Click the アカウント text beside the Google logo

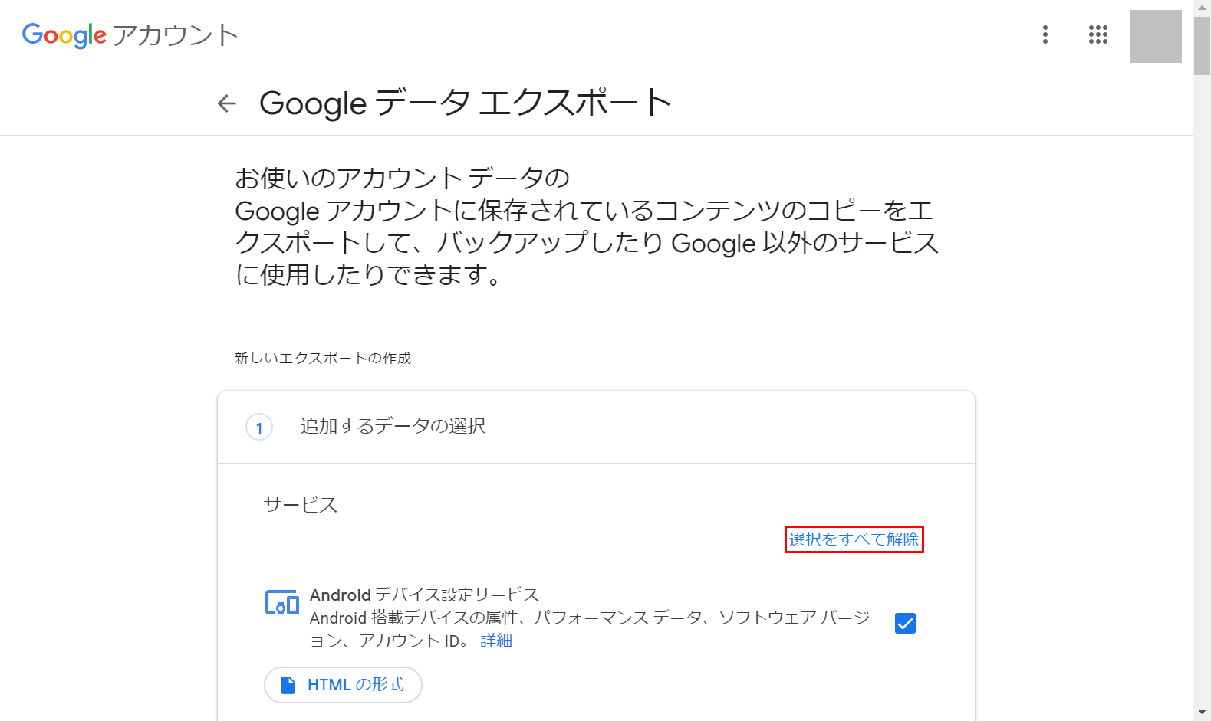(176, 35)
